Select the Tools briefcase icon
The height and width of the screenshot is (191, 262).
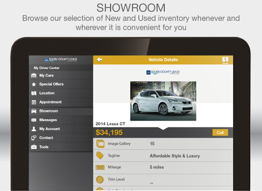pyautogui.click(x=34, y=147)
